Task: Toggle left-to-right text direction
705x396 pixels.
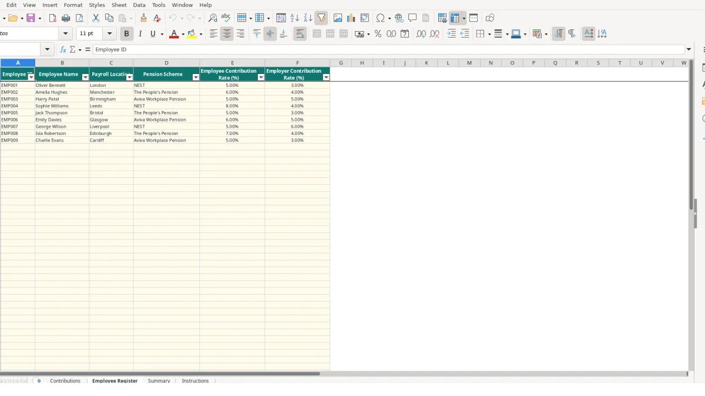Action: click(558, 34)
